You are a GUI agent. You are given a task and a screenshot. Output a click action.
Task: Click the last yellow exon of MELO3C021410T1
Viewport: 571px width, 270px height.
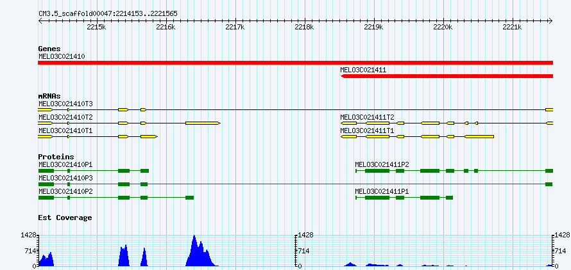149,137
